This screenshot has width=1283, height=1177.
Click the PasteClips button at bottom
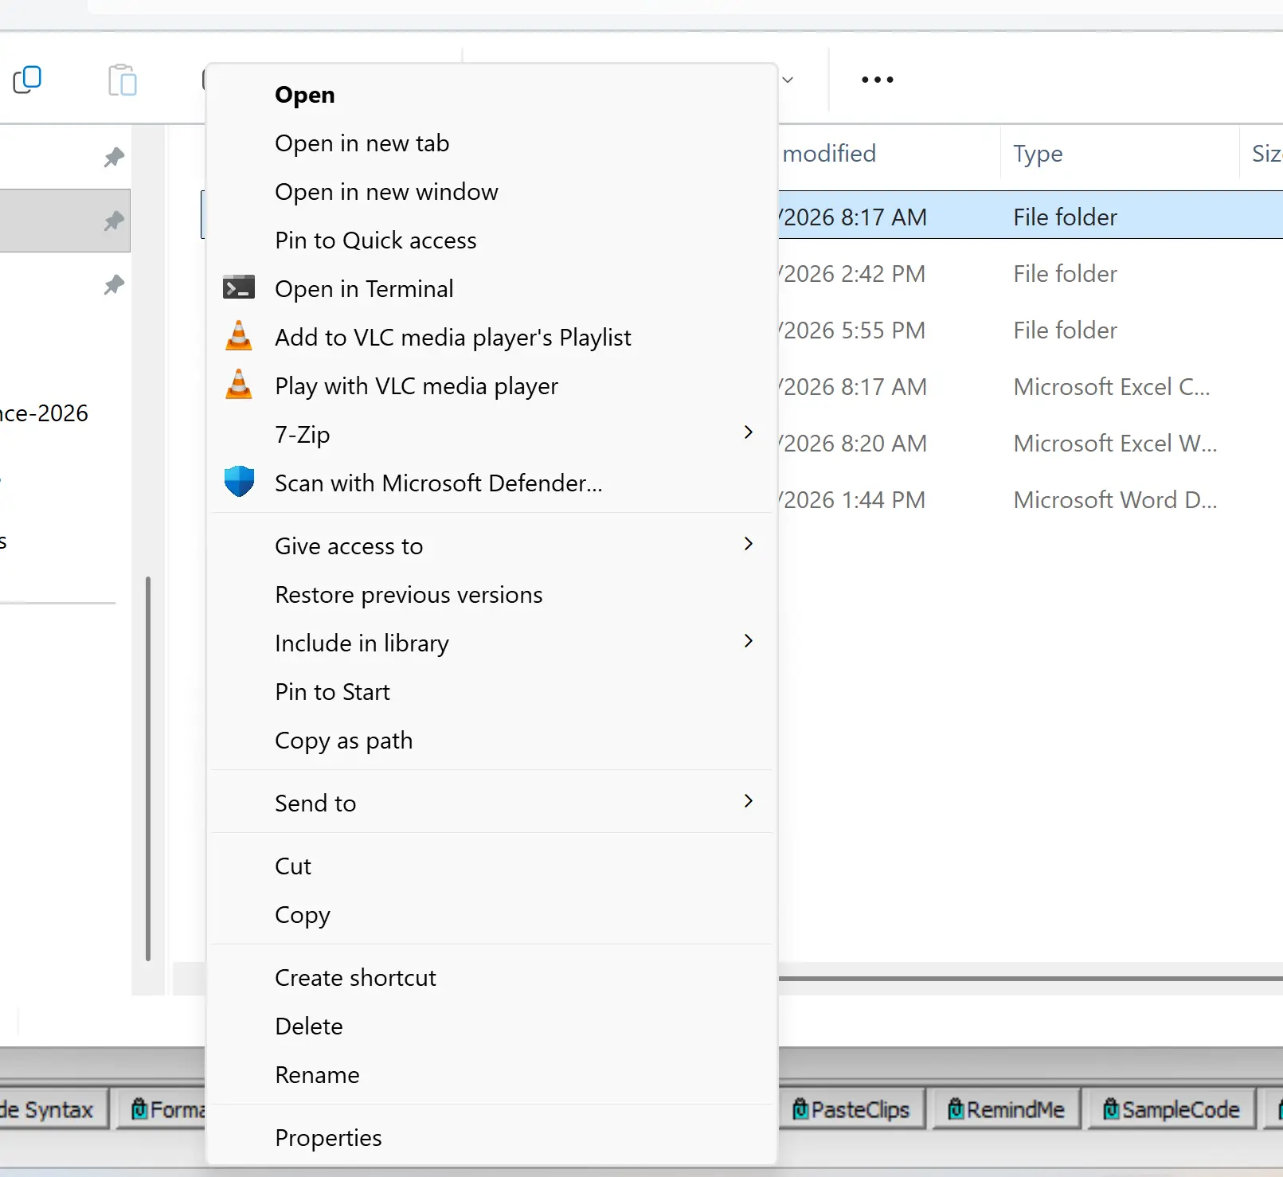851,1109
